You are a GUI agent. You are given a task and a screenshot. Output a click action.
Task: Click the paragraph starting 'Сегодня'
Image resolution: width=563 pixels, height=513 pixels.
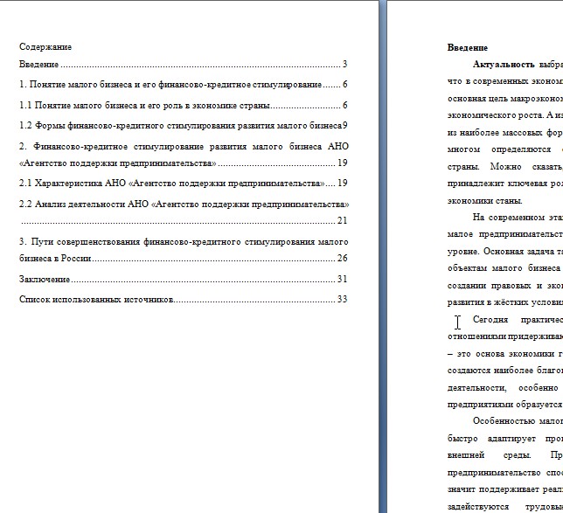(x=505, y=362)
